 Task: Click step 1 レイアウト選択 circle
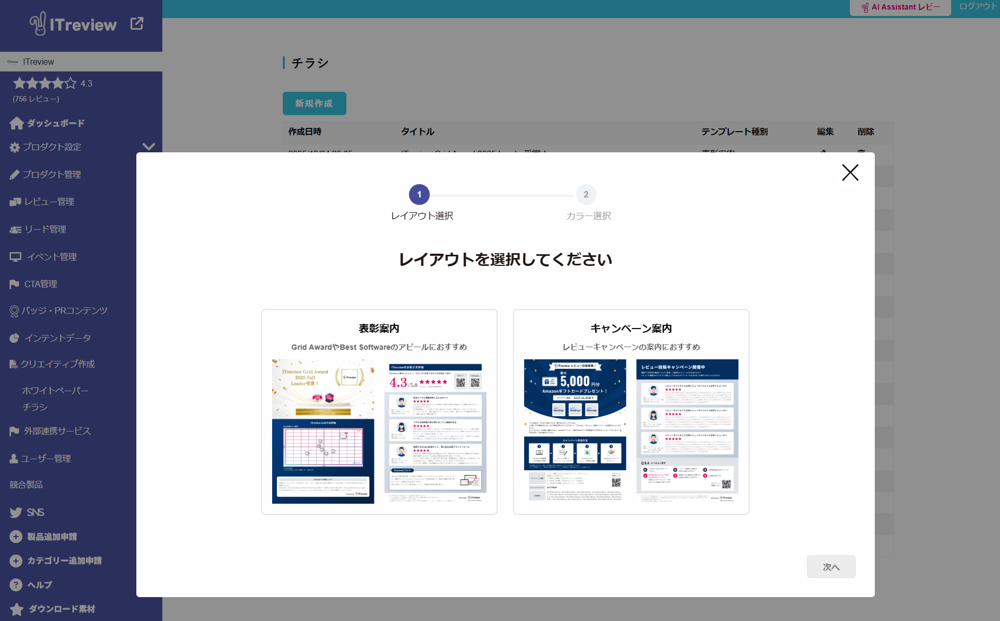pyautogui.click(x=419, y=195)
